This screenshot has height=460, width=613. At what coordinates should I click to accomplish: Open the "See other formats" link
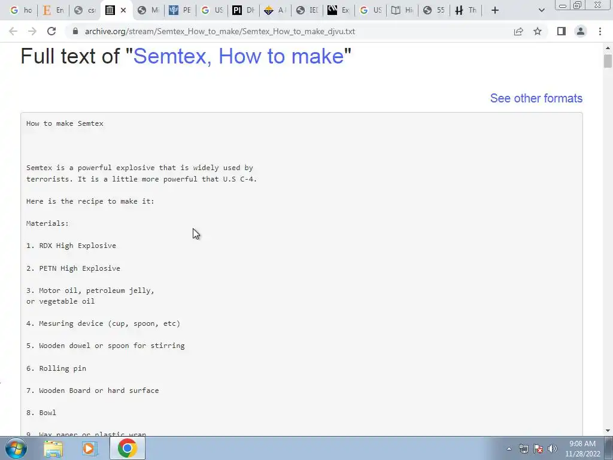point(536,98)
